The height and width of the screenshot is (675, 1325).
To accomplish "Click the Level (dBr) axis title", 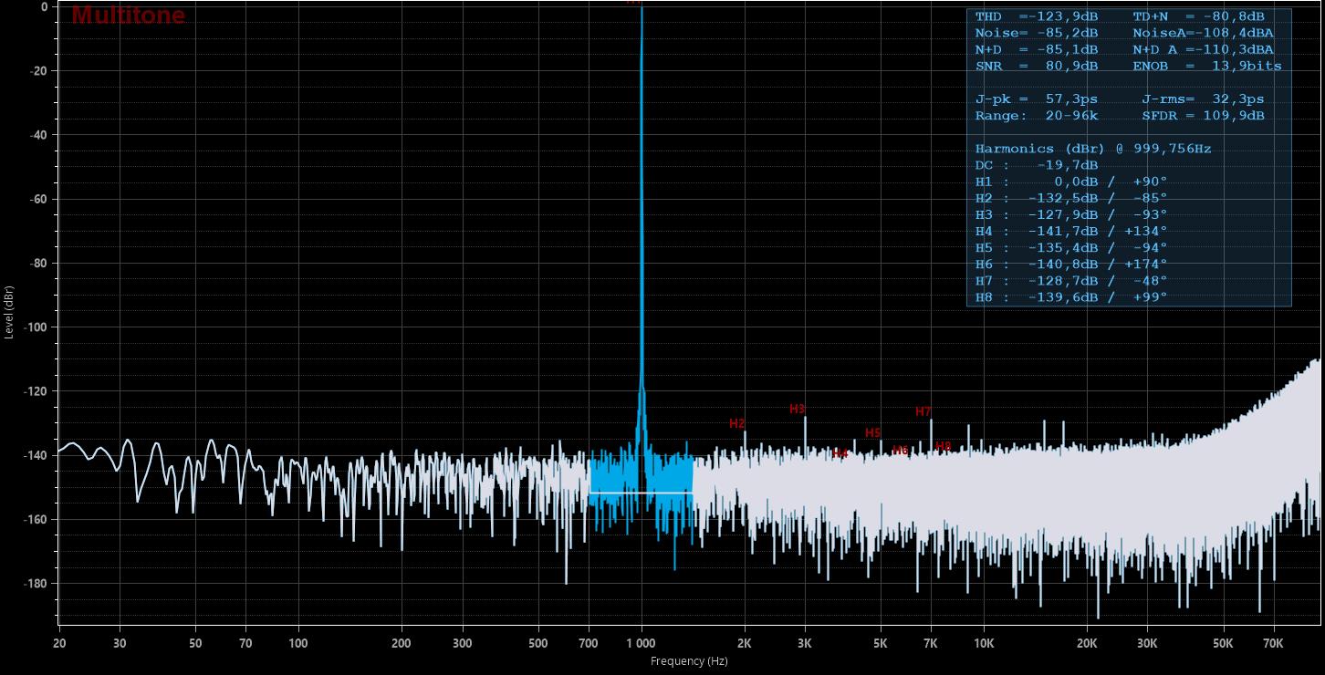I will point(8,312).
